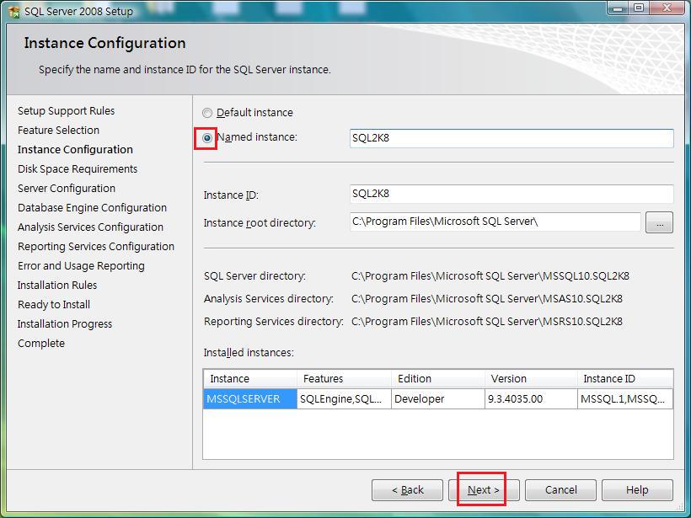Open the directory browse (...) button

pos(659,222)
